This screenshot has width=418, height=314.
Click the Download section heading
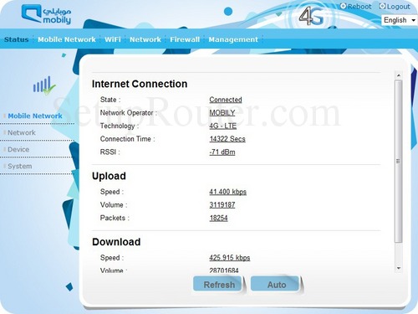[x=116, y=242]
